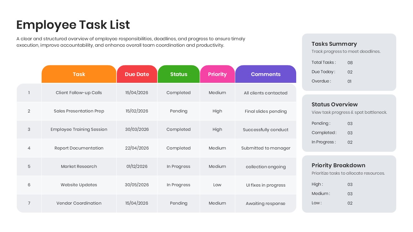The width and height of the screenshot is (413, 232).
Task: Select Client Follow-up Calls due date 15/04/2026
Action: coord(137,93)
